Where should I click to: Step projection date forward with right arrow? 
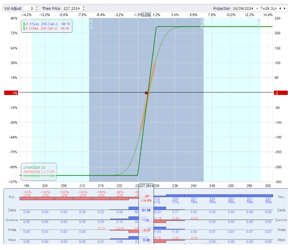(x=286, y=8)
